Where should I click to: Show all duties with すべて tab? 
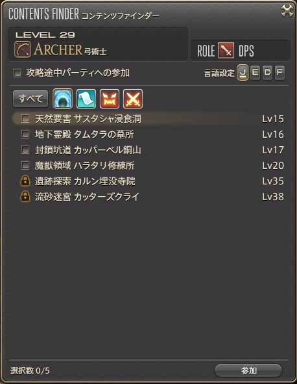point(30,99)
